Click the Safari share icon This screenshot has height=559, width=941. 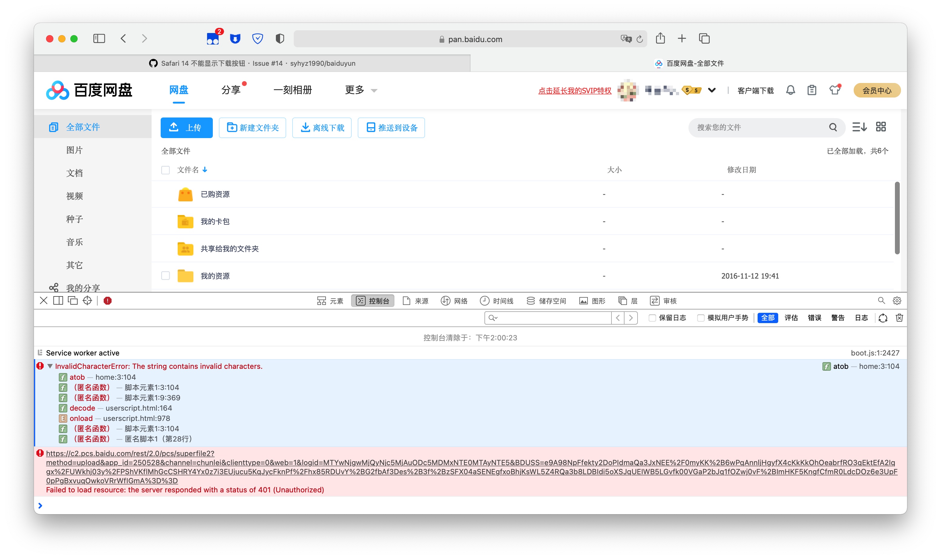pos(660,38)
